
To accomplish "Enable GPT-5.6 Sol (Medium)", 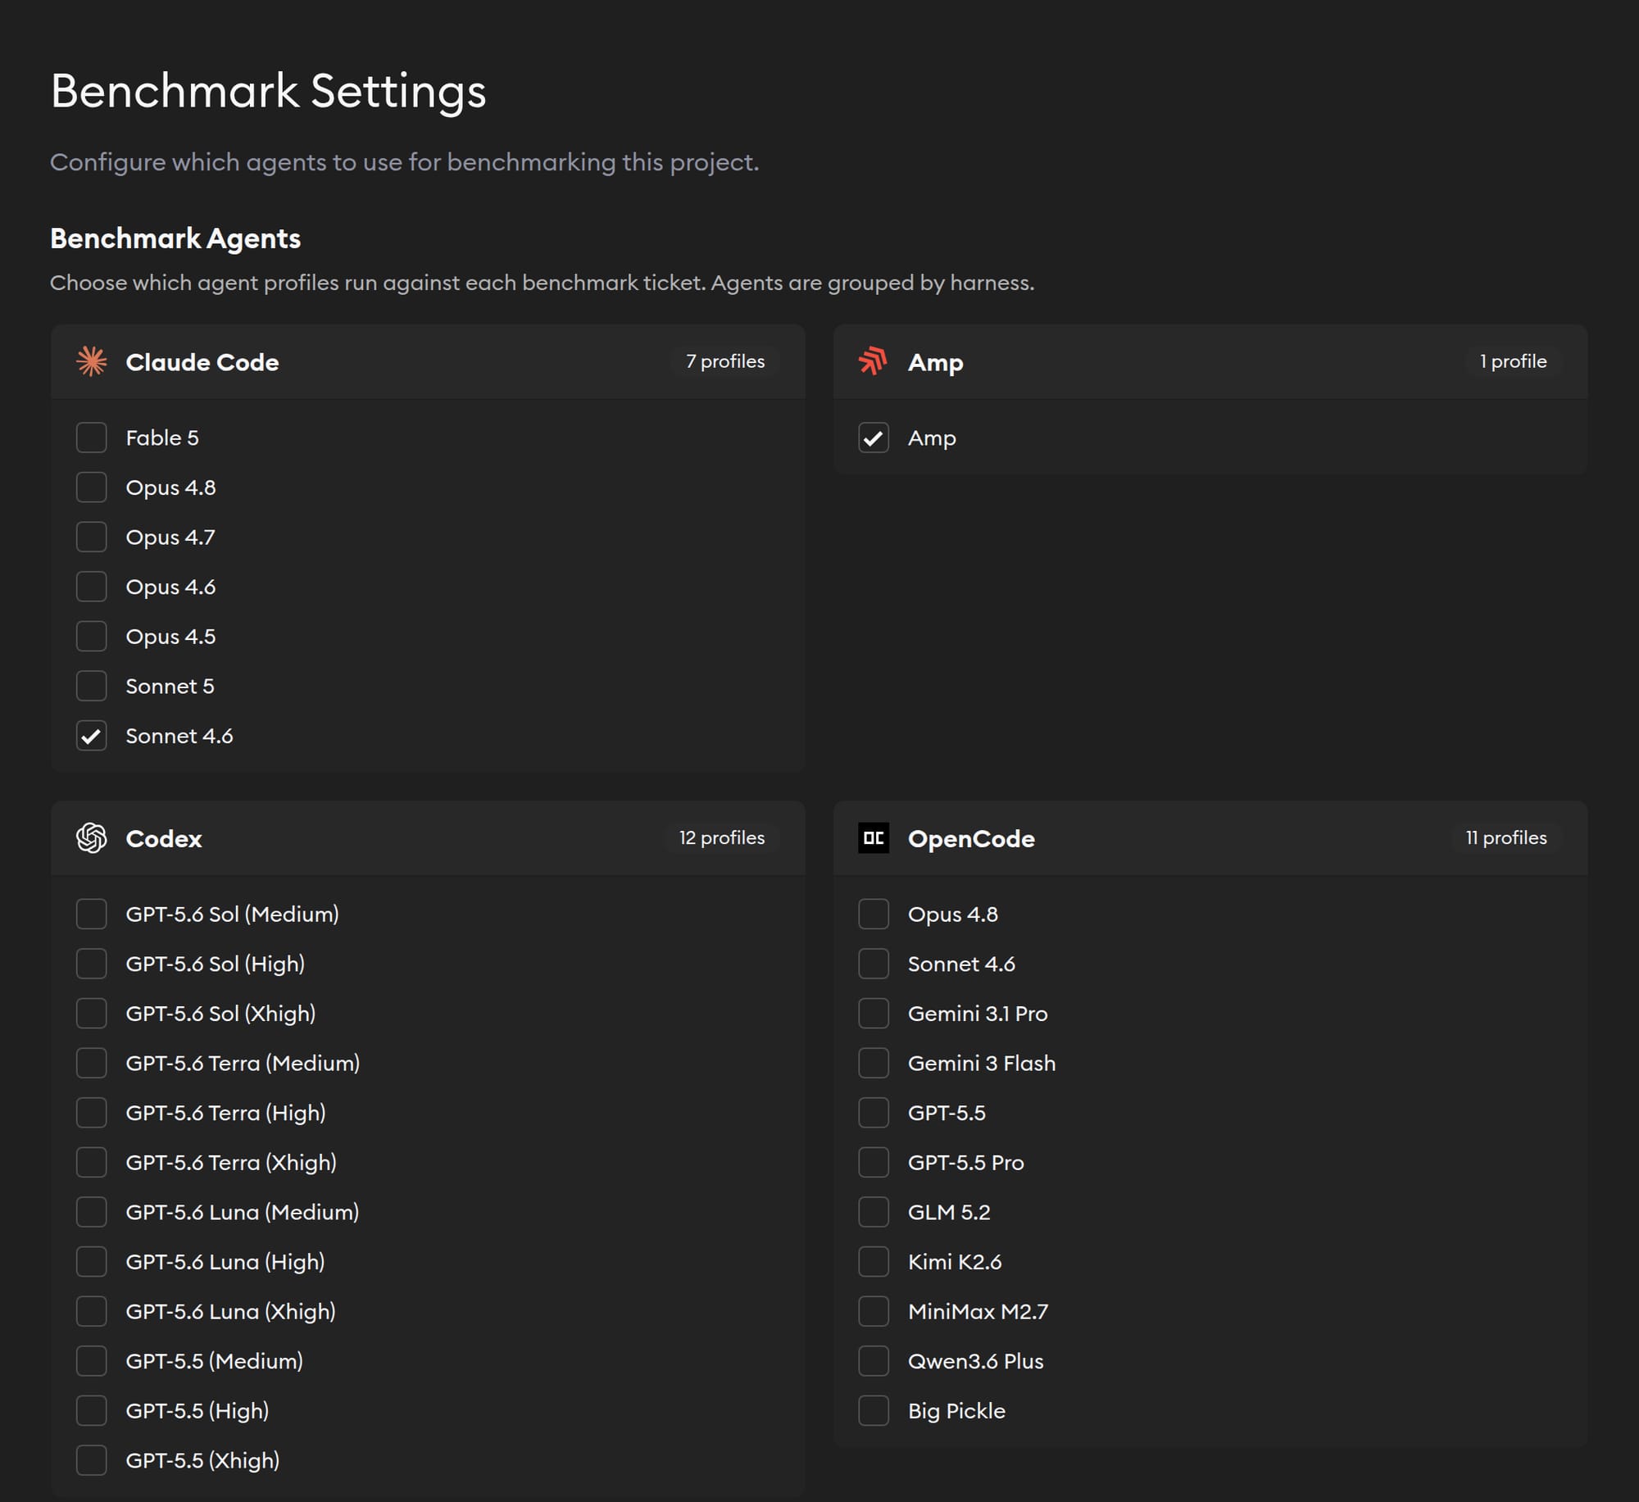I will coord(92,914).
